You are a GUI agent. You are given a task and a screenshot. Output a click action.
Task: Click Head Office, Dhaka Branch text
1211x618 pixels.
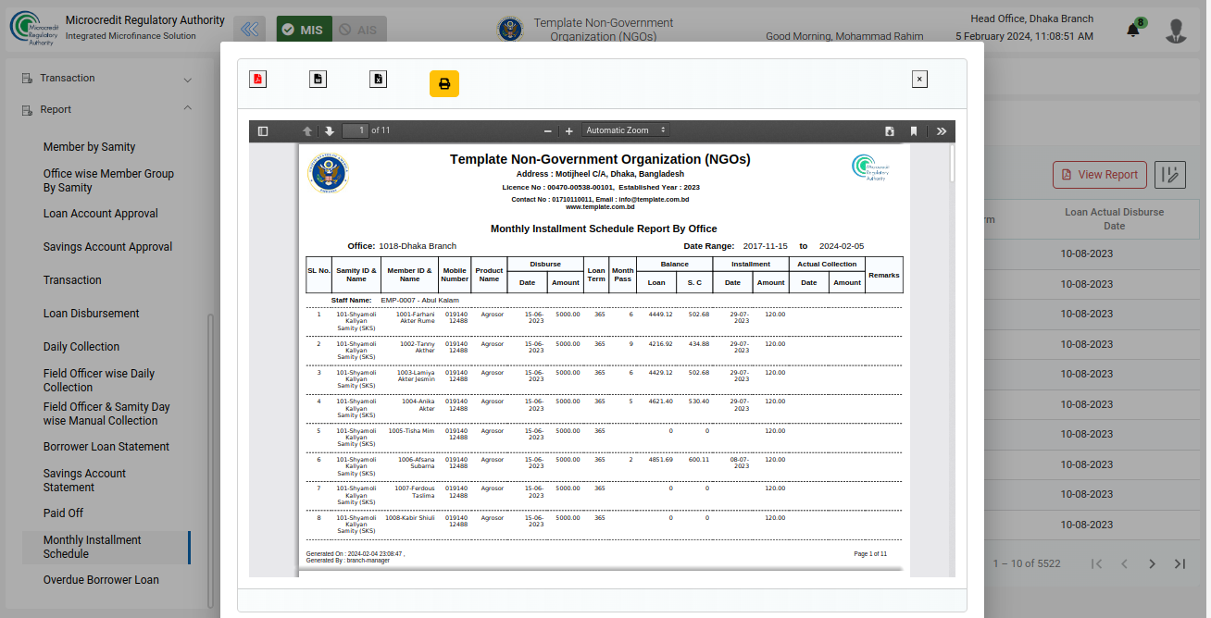point(1031,19)
